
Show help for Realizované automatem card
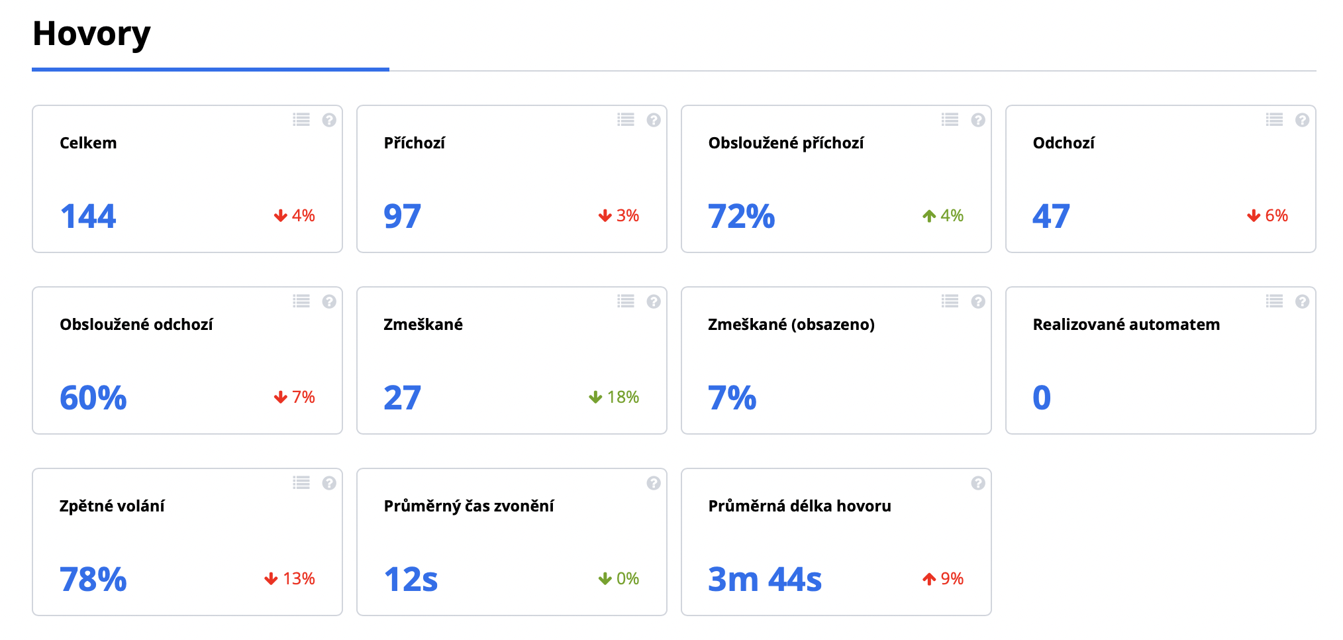(x=1303, y=301)
